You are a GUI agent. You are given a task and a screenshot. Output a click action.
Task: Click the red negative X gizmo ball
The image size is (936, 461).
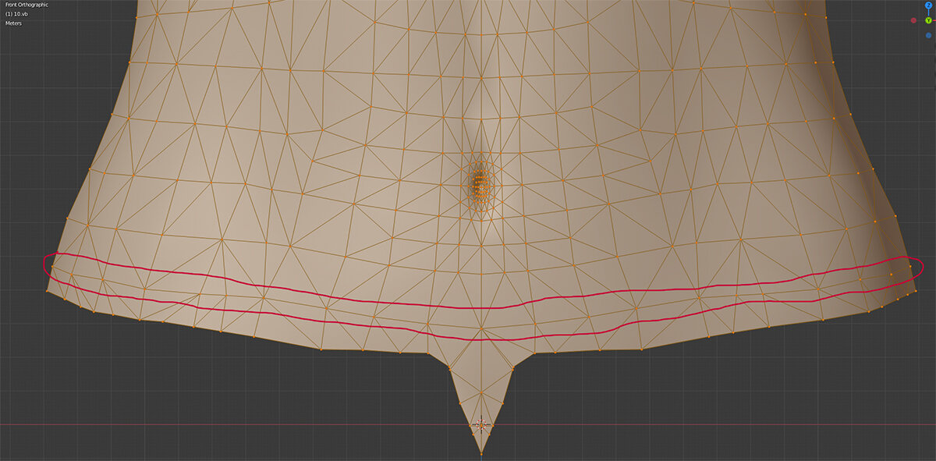tap(913, 21)
